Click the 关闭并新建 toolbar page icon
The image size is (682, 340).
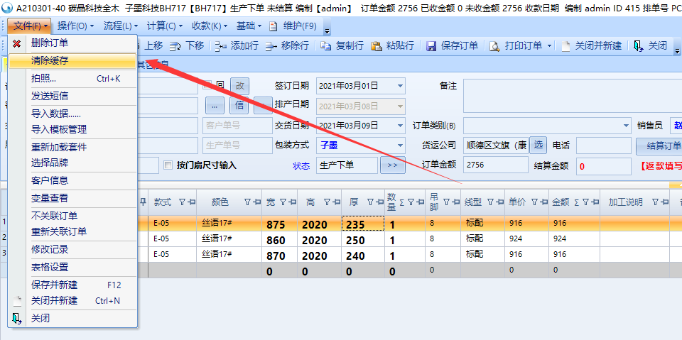pyautogui.click(x=565, y=46)
